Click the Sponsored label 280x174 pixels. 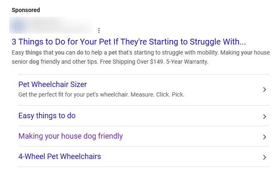point(26,10)
